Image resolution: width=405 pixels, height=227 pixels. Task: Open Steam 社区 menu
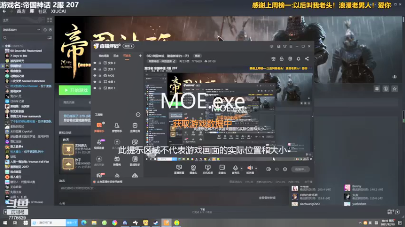coord(43,11)
